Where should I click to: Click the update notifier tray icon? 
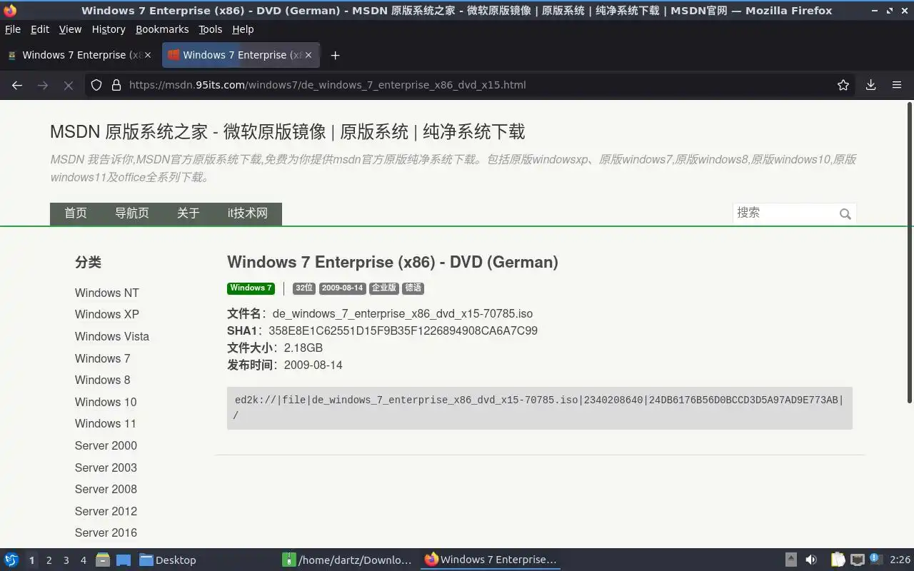click(x=875, y=559)
